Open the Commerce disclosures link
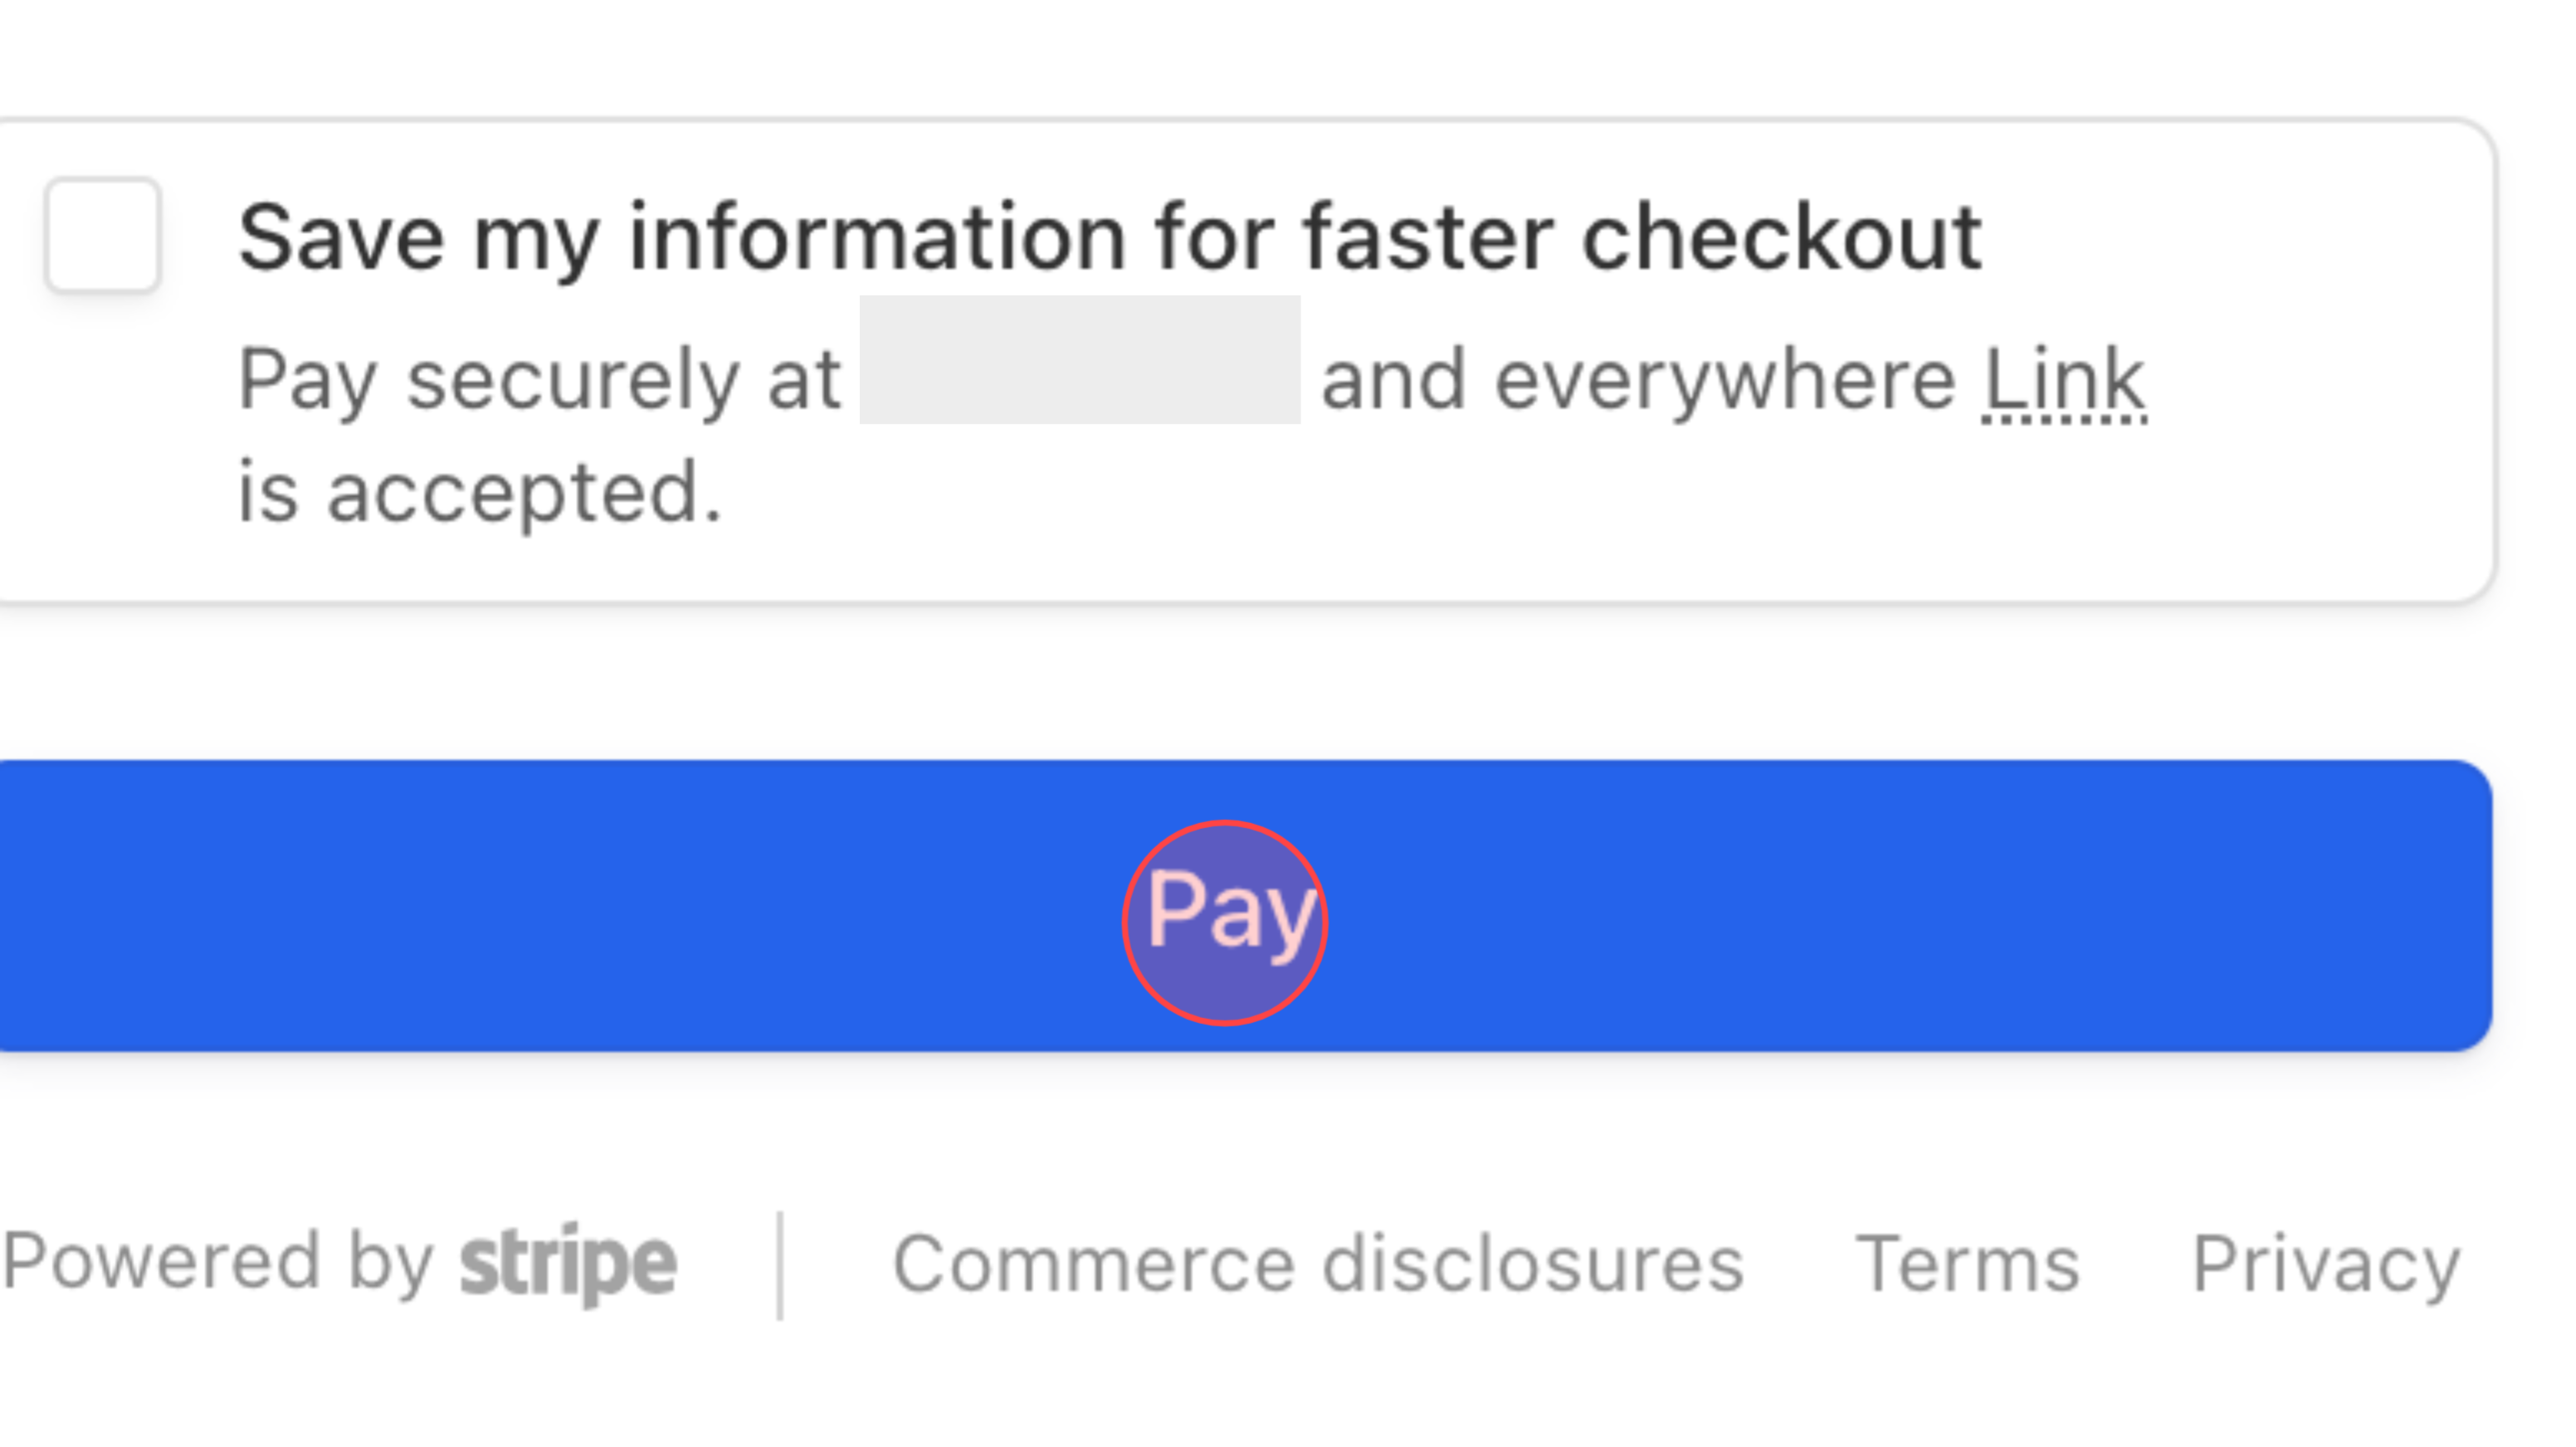Screen dimensions: 2576x1447 pyautogui.click(x=1317, y=1264)
